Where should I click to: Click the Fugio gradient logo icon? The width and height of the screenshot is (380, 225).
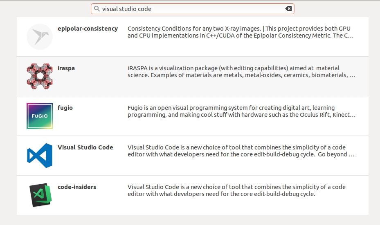click(x=40, y=116)
